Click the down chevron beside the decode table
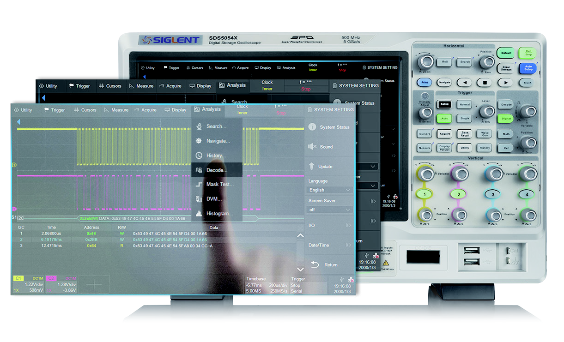Viewport: 564px width, 342px height. tap(300, 269)
